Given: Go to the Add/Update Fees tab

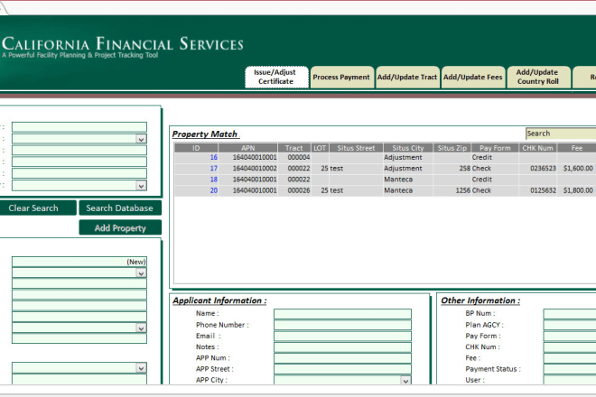Looking at the screenshot, I should [473, 77].
